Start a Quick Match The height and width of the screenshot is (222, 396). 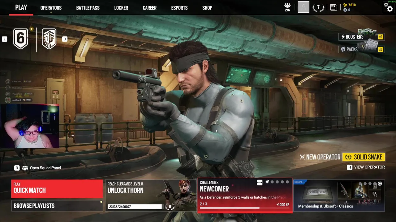click(57, 189)
